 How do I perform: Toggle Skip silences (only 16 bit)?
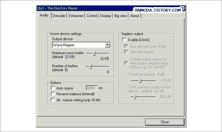pyautogui.click(x=126, y=47)
